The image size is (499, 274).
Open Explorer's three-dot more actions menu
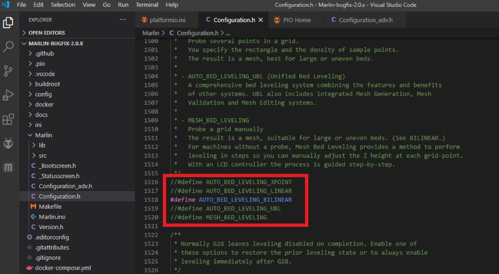point(123,20)
